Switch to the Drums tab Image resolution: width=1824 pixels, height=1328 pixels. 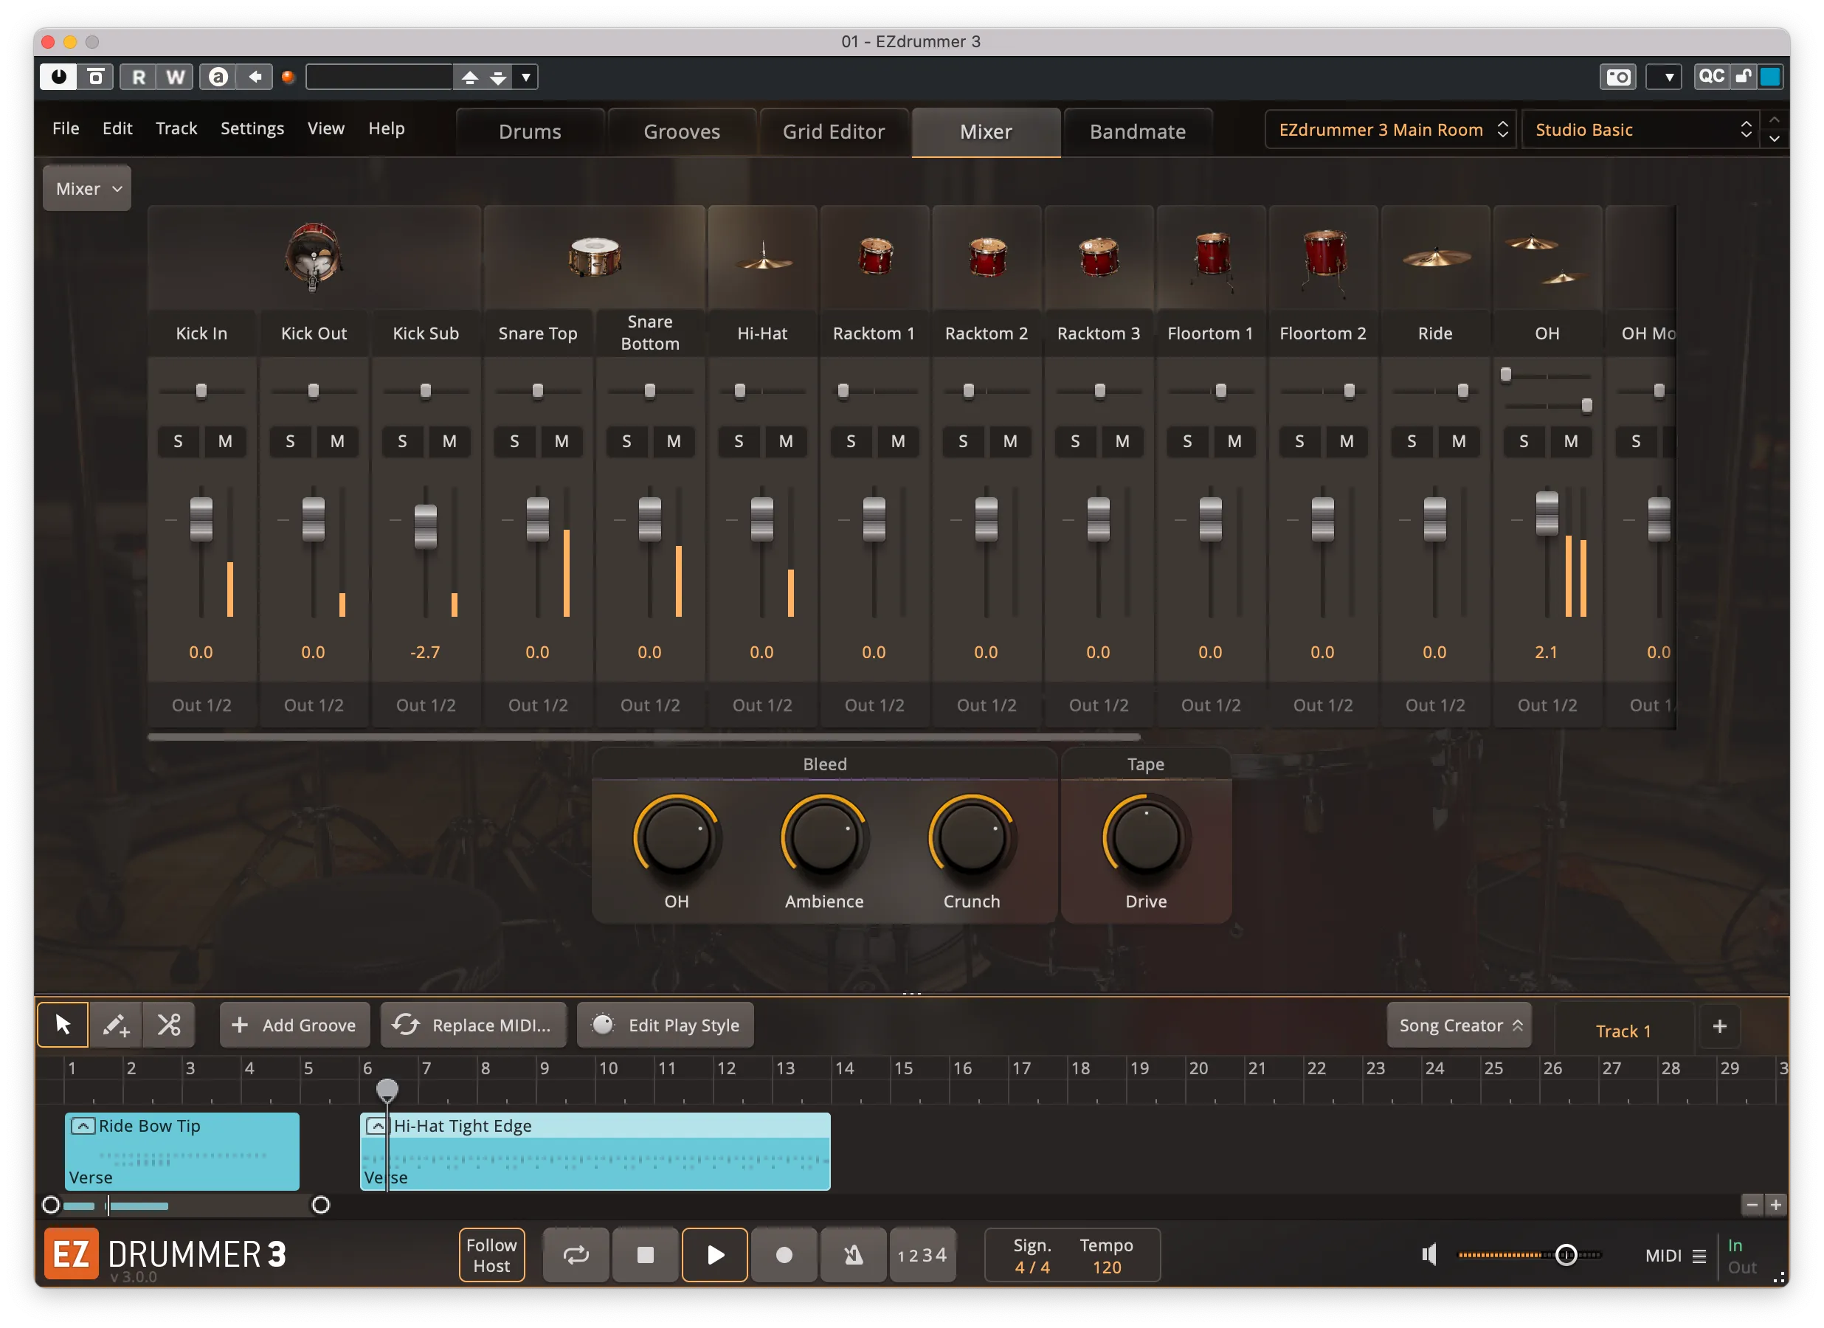[x=530, y=131]
